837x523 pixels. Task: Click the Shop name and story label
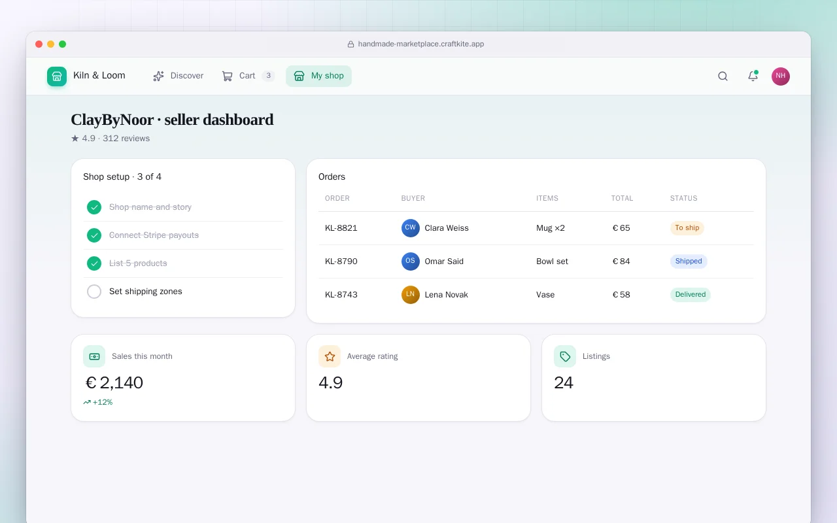(x=150, y=207)
